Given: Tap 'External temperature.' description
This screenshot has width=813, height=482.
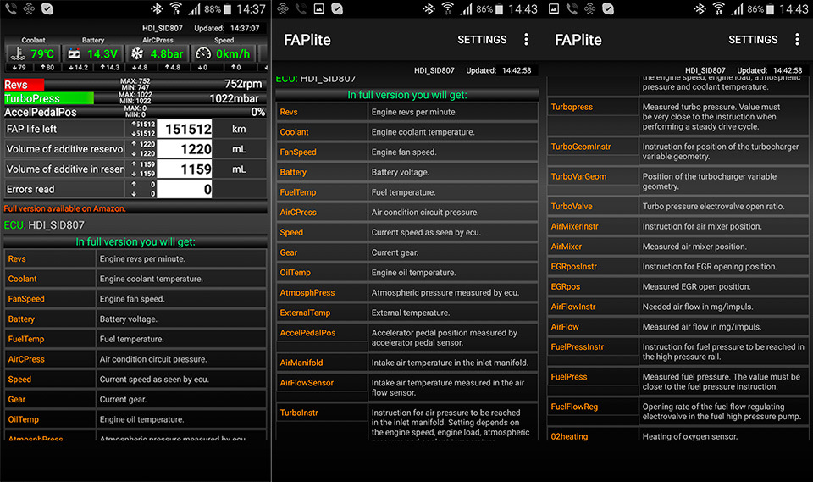Looking at the screenshot, I should click(411, 313).
